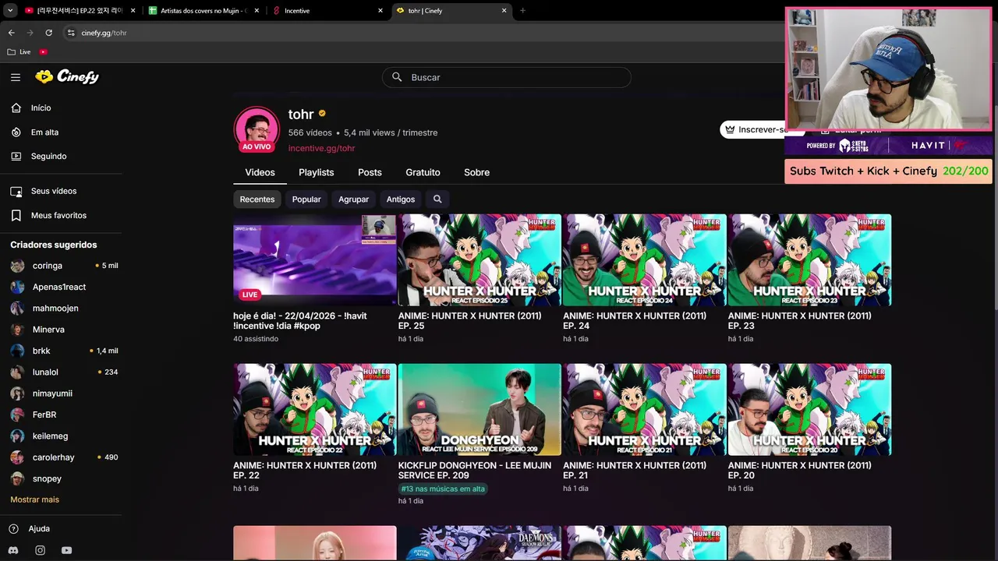Click tohr's profile avatar

coord(257,129)
